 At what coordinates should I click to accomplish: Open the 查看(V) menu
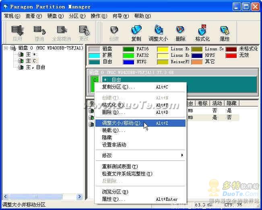[x=33, y=16]
